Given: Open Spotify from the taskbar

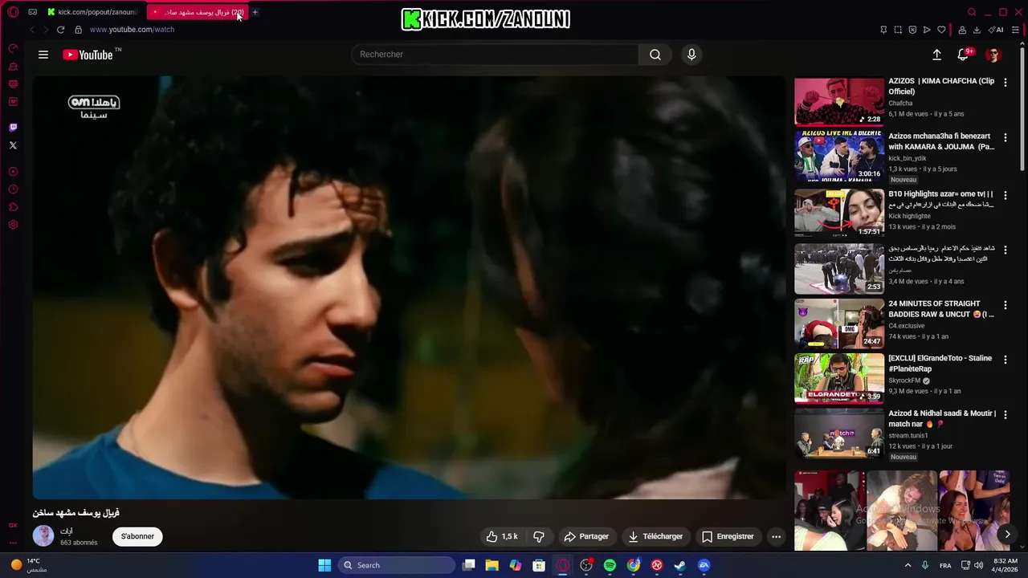Looking at the screenshot, I should point(610,565).
